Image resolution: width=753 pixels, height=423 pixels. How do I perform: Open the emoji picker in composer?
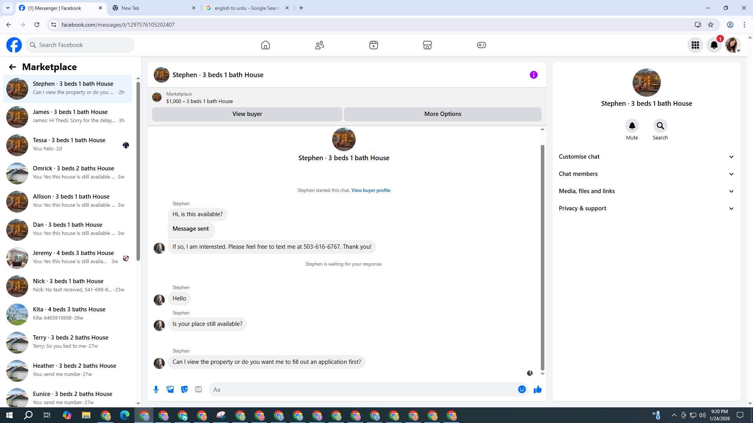[x=522, y=389]
